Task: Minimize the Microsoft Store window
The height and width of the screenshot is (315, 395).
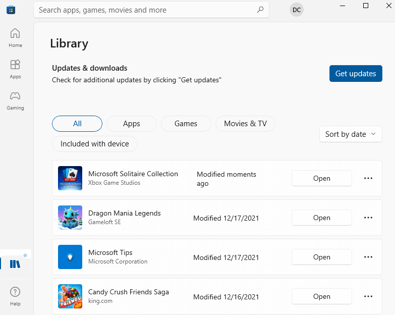Action: coord(343,6)
